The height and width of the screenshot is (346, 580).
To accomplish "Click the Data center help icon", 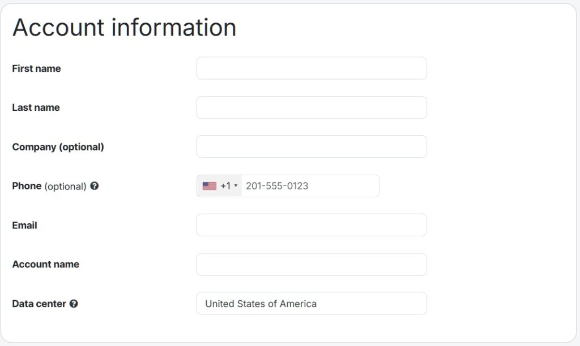I will [74, 304].
